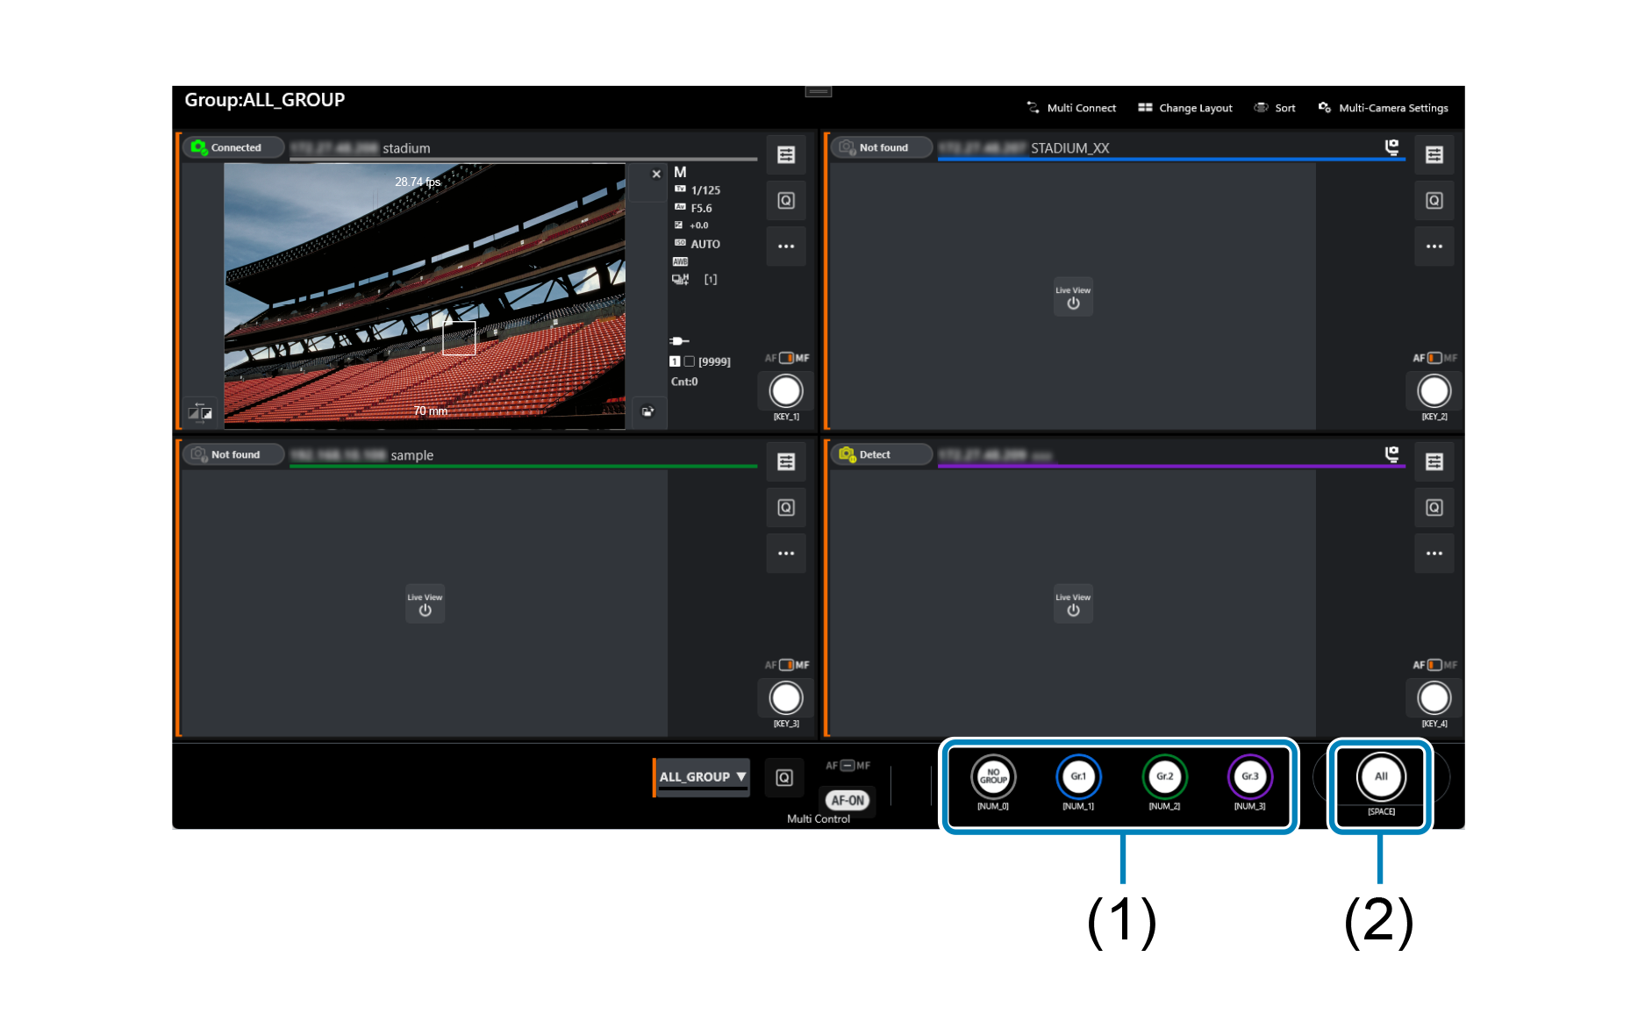This screenshot has width=1645, height=1014.
Task: Expand the top drawer handle above the layout
Action: 817,91
